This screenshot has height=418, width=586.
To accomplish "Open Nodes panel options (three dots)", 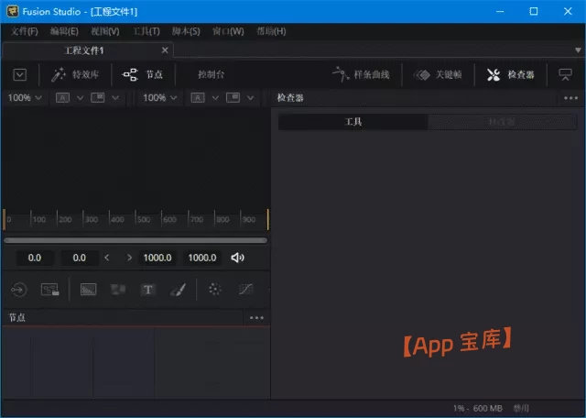I will coord(256,318).
